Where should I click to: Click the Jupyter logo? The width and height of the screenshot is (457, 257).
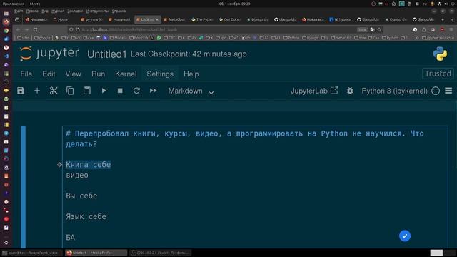pyautogui.click(x=49, y=54)
